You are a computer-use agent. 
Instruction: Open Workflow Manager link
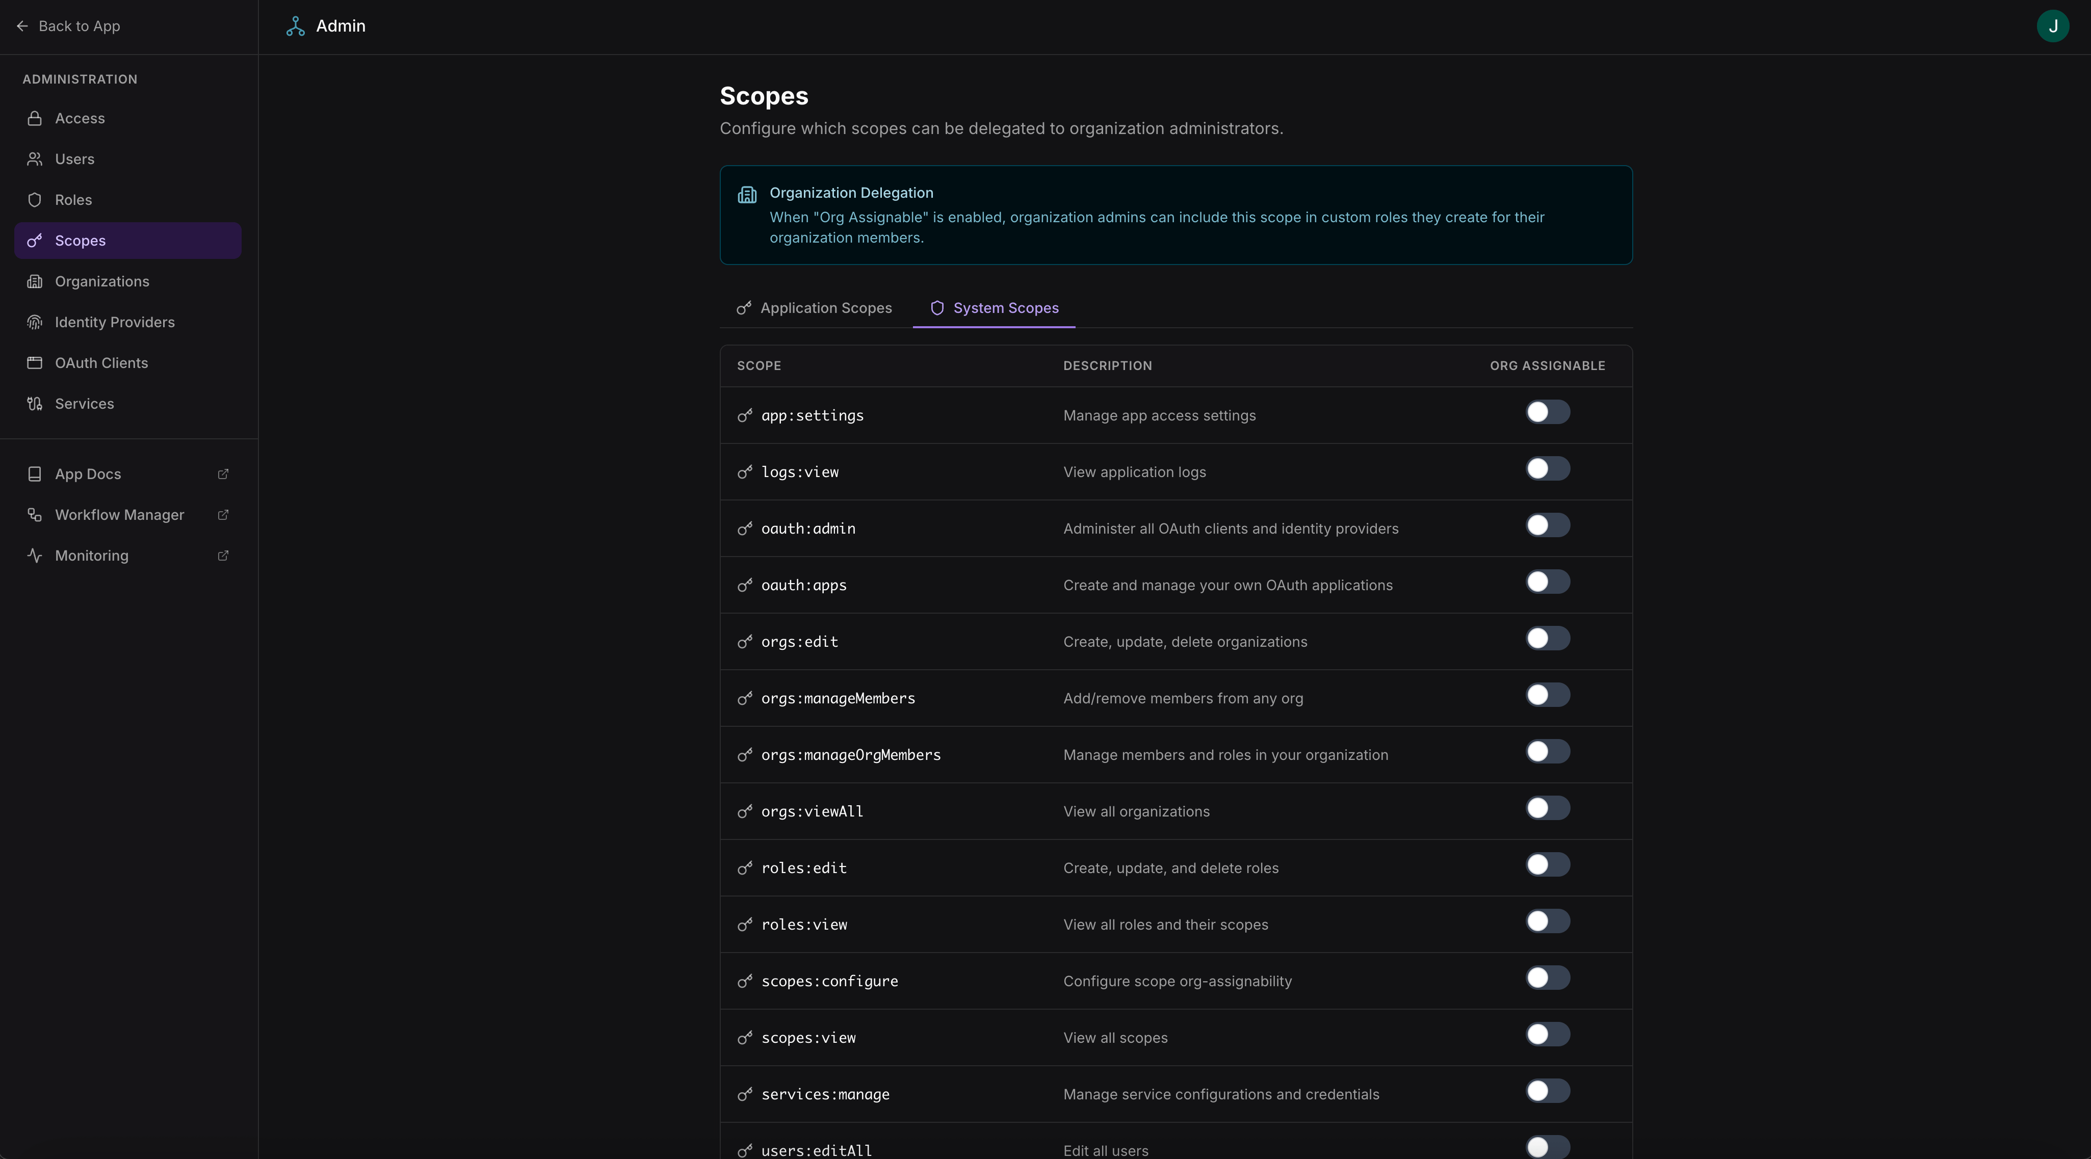click(127, 515)
